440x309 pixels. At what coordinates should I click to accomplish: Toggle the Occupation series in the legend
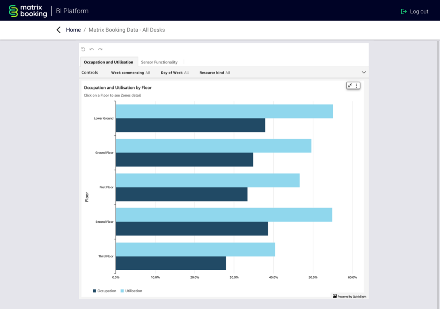(104, 291)
